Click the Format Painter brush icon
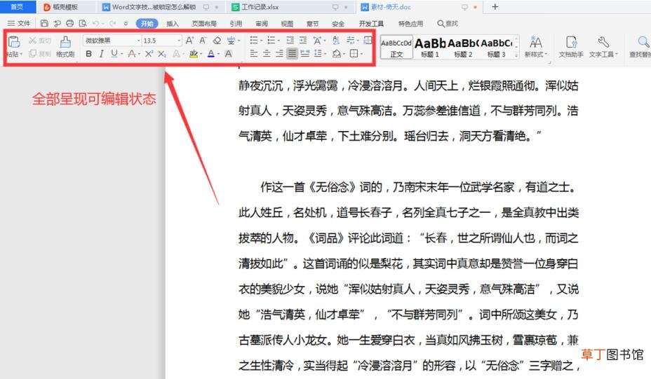Image resolution: width=651 pixels, height=379 pixels. coord(65,41)
